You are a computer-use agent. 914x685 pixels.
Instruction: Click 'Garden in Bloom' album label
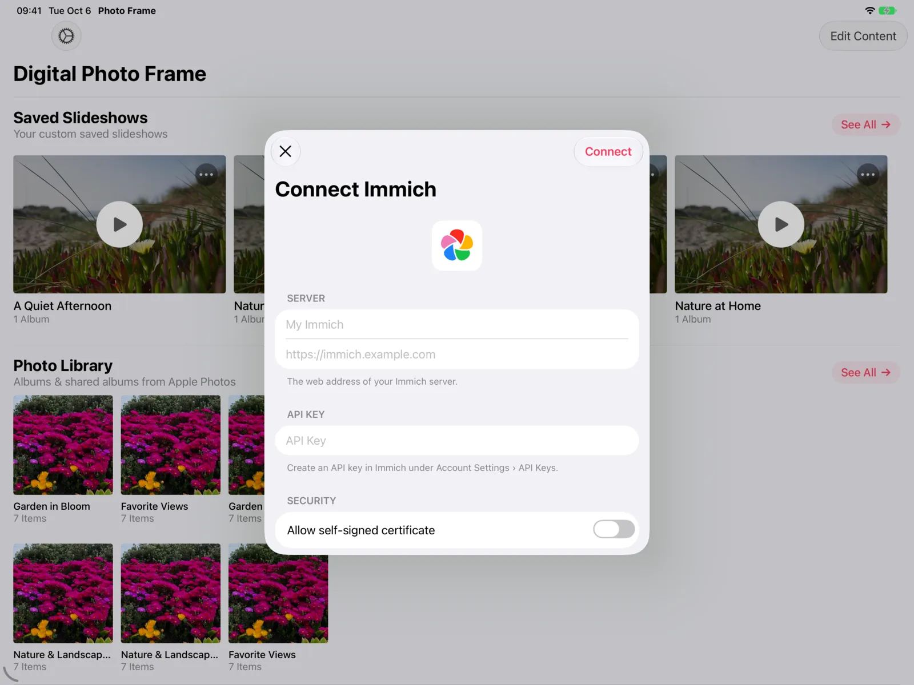(52, 506)
